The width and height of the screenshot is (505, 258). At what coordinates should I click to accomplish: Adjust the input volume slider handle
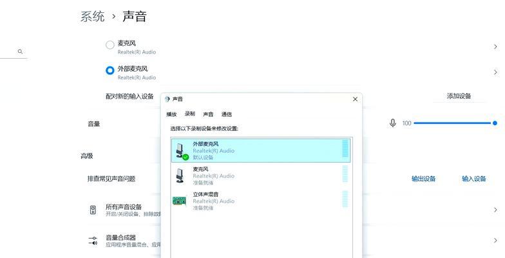[495, 123]
